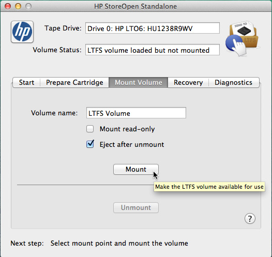The image size is (272, 257).
Task: Click the gray zoom window button
Action: coord(28,6)
